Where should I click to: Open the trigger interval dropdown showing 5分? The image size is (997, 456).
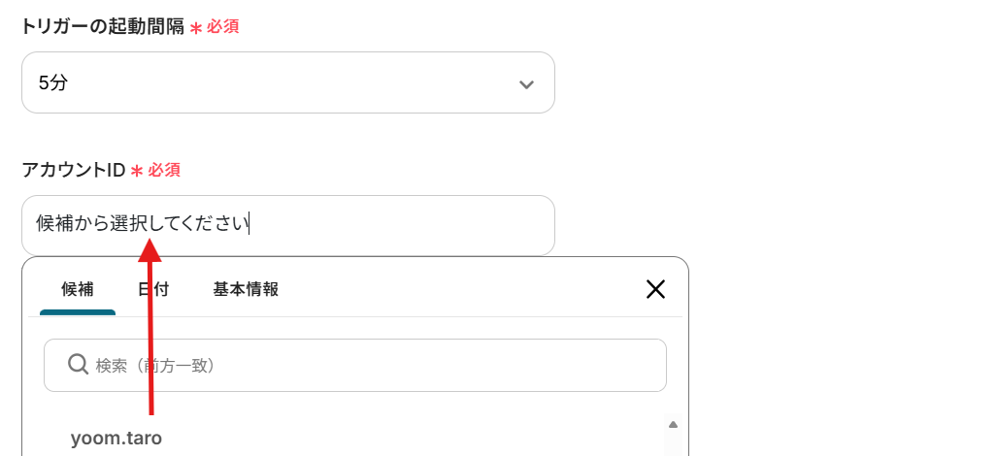coord(287,82)
